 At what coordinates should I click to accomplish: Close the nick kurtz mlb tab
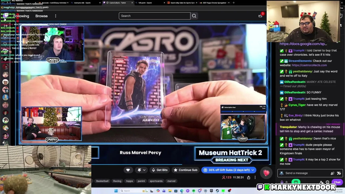[x=100, y=3]
